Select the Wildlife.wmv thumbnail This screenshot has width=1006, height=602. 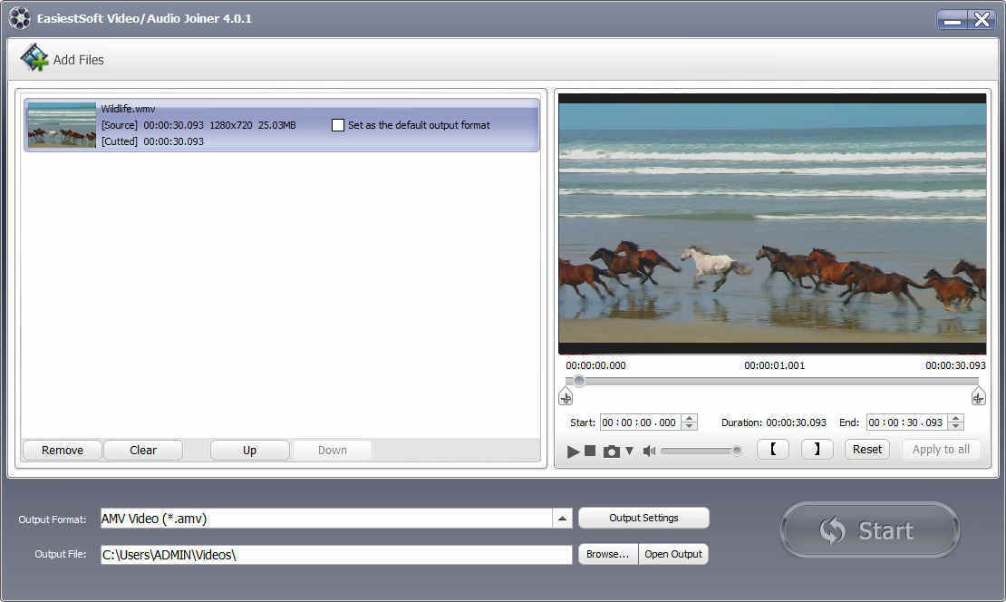61,125
